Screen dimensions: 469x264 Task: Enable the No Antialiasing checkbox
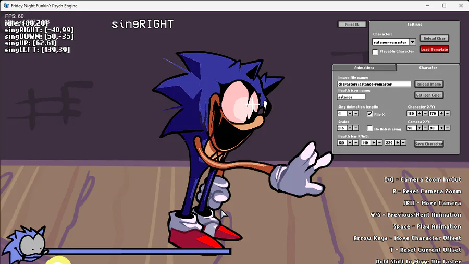(x=369, y=128)
